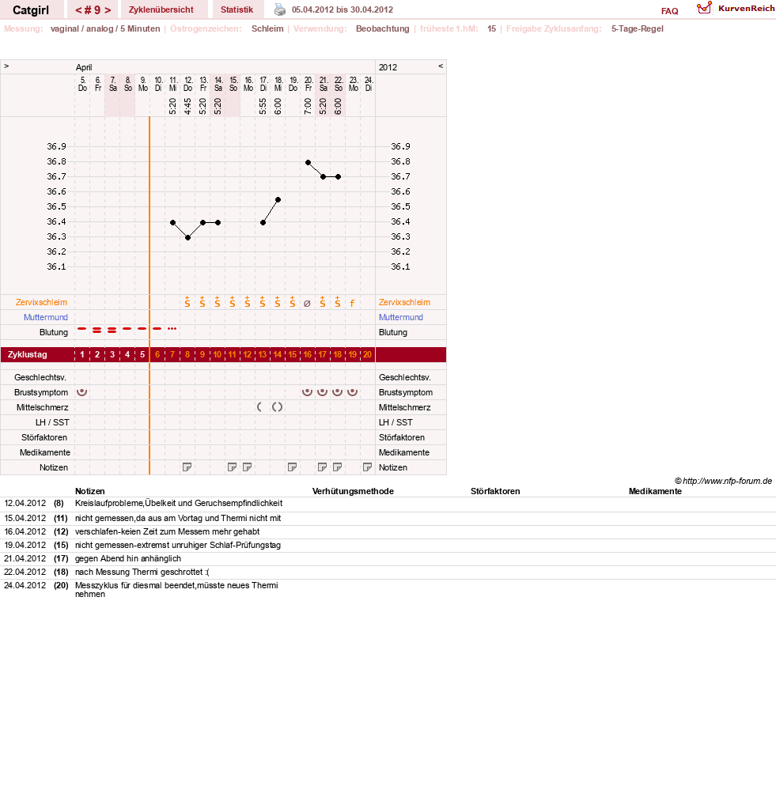Click the Zervixschleim label on the right

coord(404,302)
